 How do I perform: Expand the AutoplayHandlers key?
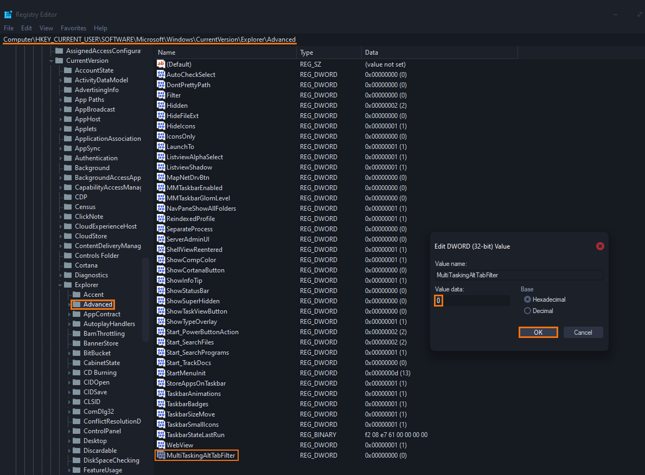click(x=69, y=324)
